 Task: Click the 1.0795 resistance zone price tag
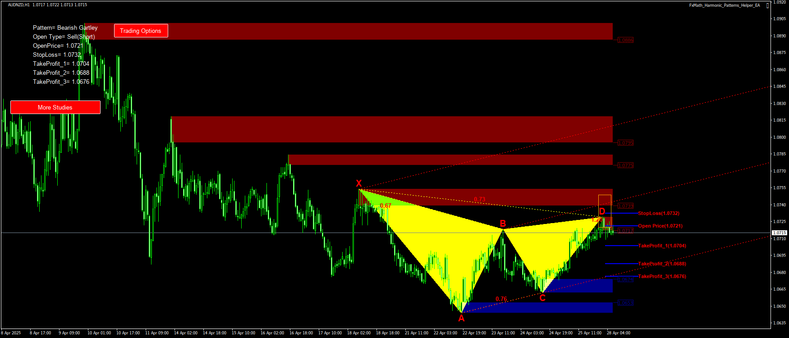click(625, 143)
